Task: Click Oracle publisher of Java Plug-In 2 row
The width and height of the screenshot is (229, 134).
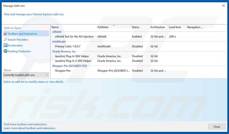Action: pos(109,61)
